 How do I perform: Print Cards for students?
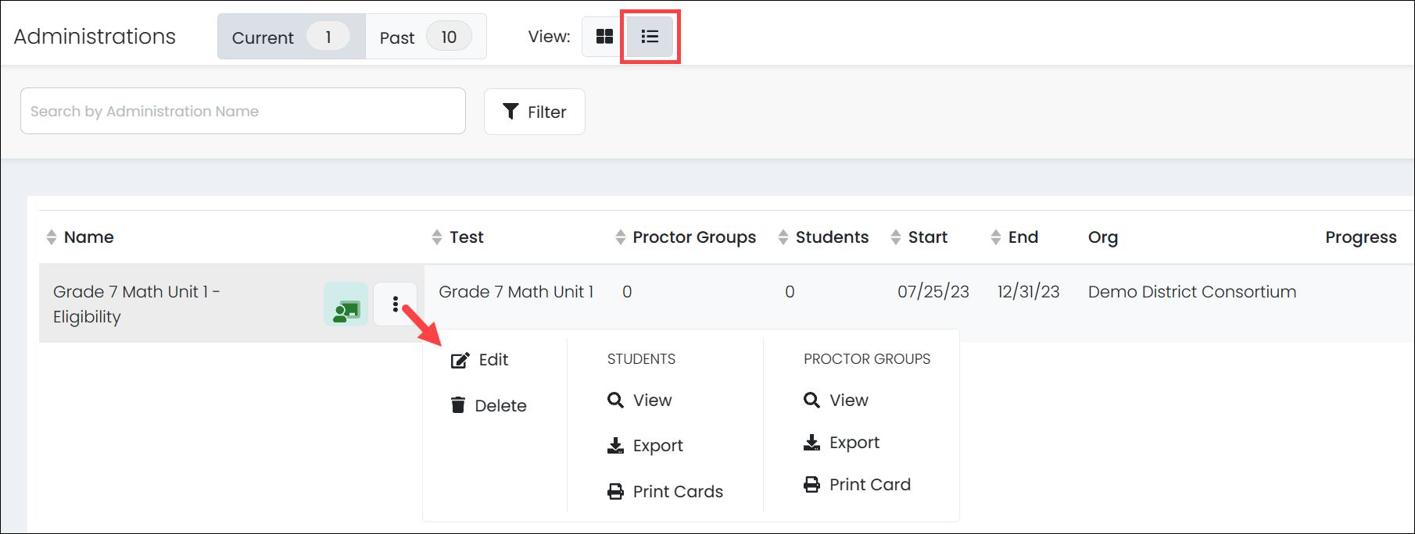(665, 492)
